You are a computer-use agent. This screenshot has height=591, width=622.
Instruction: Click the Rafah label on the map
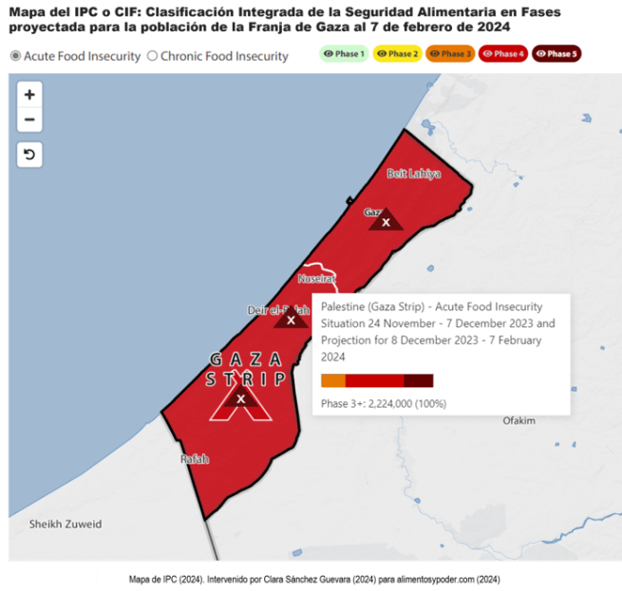pos(194,459)
